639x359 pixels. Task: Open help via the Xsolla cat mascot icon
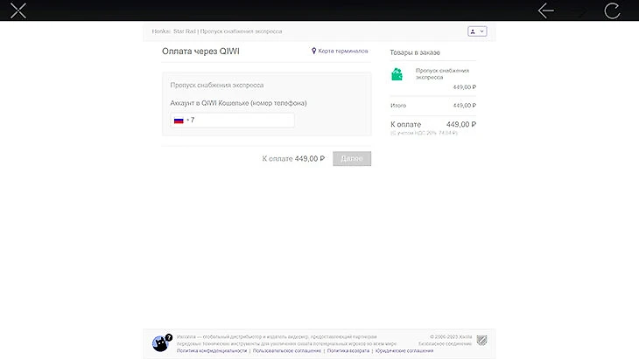point(160,344)
